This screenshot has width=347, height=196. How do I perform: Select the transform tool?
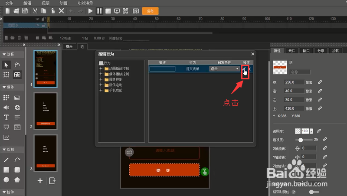click(x=6, y=75)
